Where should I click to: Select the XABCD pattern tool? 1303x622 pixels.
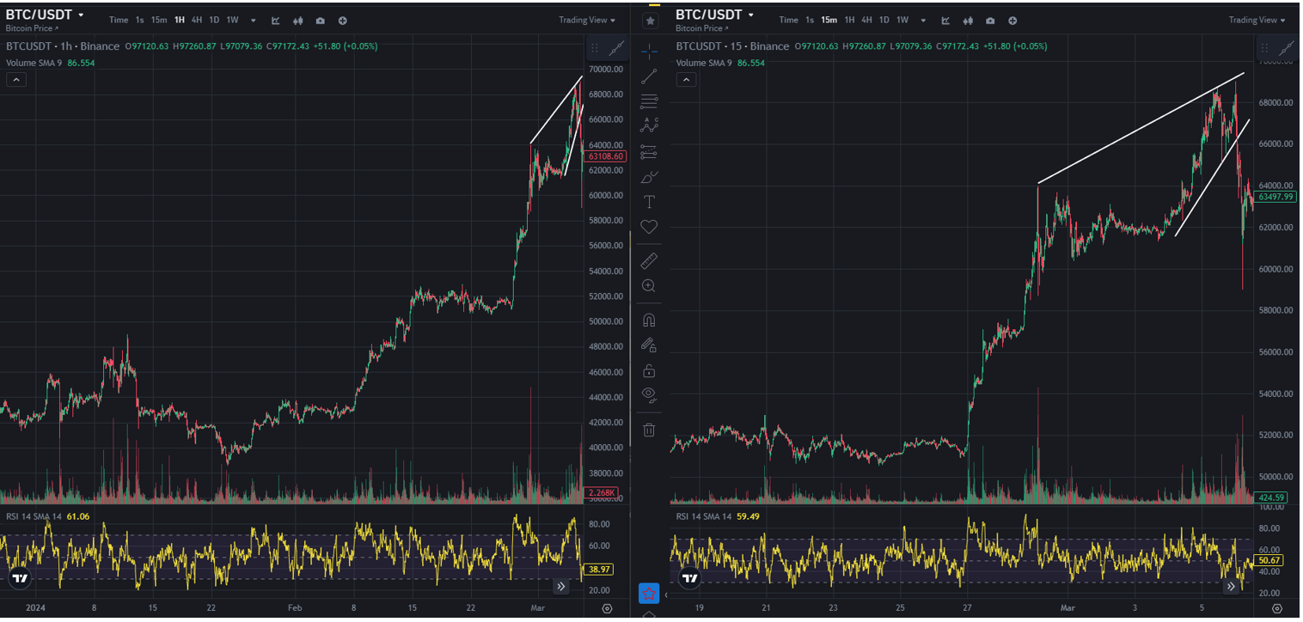pos(649,125)
